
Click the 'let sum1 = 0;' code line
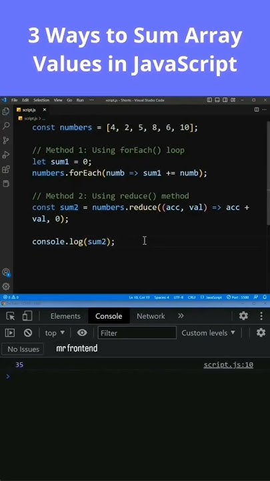[x=62, y=162]
